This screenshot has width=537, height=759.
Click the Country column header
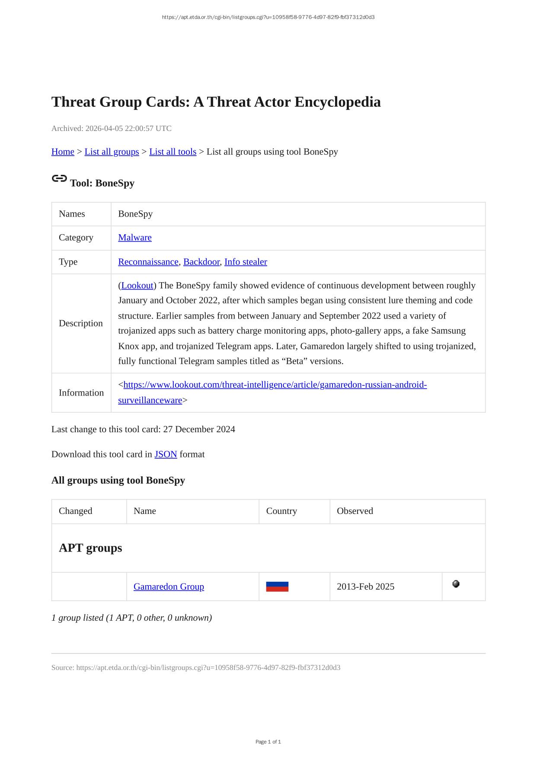point(281,511)
